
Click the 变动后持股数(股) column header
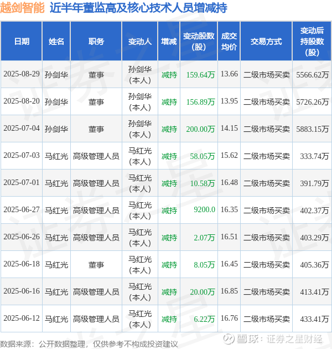coord(312,42)
